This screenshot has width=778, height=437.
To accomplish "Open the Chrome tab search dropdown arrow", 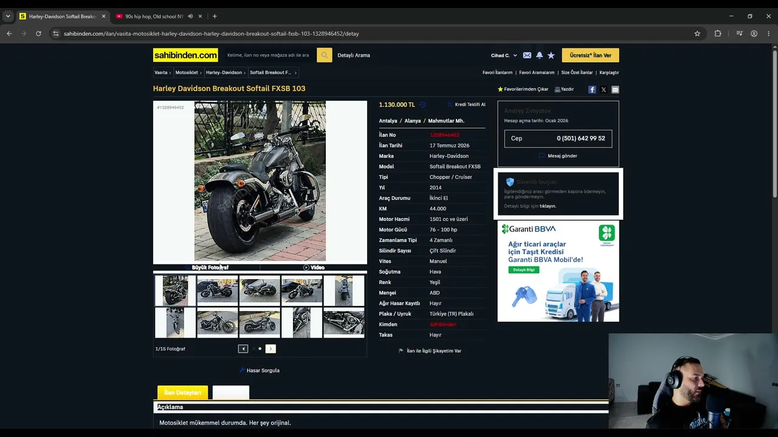I will coord(8,16).
